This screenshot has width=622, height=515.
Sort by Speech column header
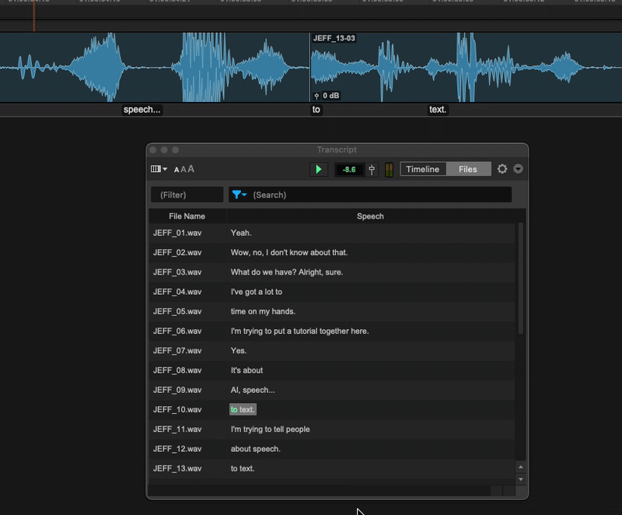370,216
